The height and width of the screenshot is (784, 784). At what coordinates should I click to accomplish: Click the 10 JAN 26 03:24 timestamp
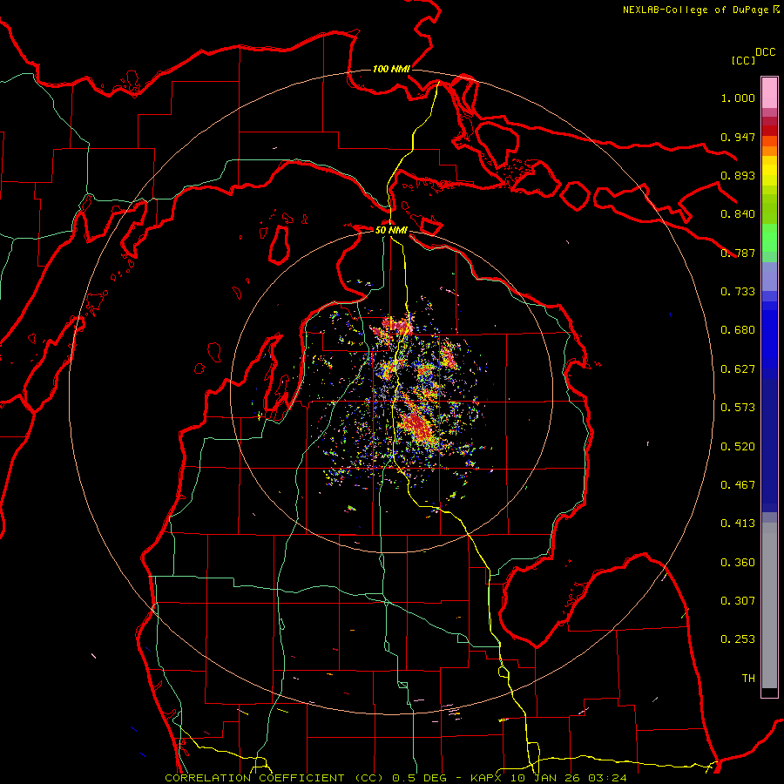569,778
